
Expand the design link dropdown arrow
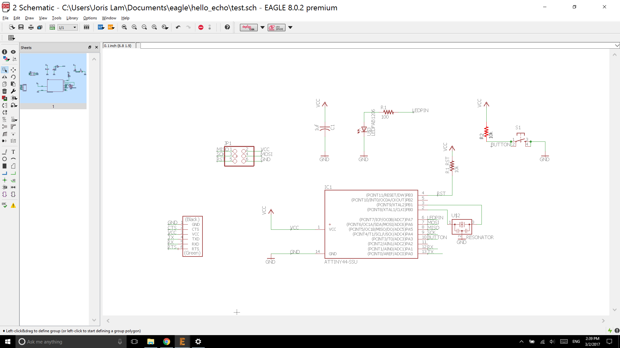point(263,27)
